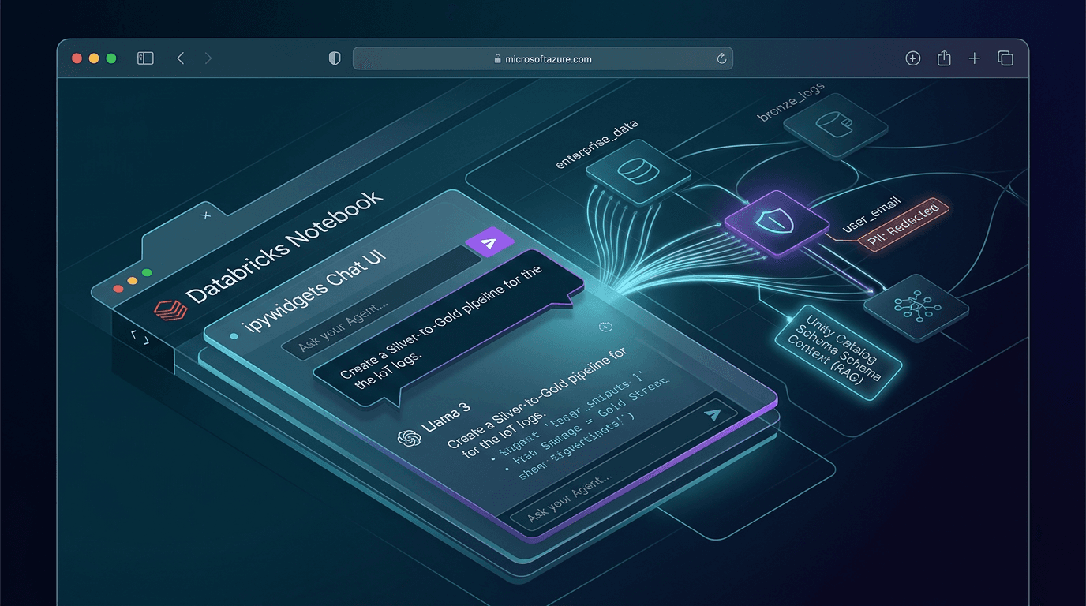
Task: Toggle the Safari sidebar icon
Action: 145,58
